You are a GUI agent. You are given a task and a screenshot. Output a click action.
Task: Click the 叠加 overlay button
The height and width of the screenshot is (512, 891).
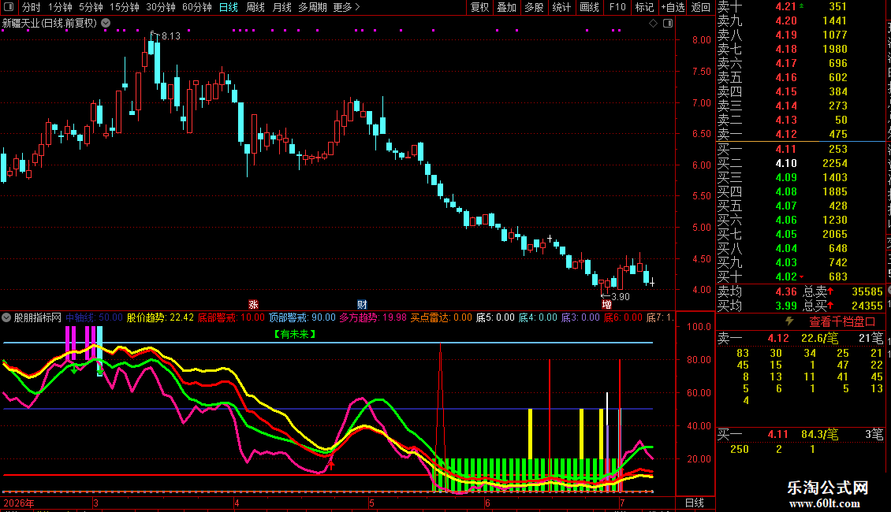pyautogui.click(x=507, y=7)
